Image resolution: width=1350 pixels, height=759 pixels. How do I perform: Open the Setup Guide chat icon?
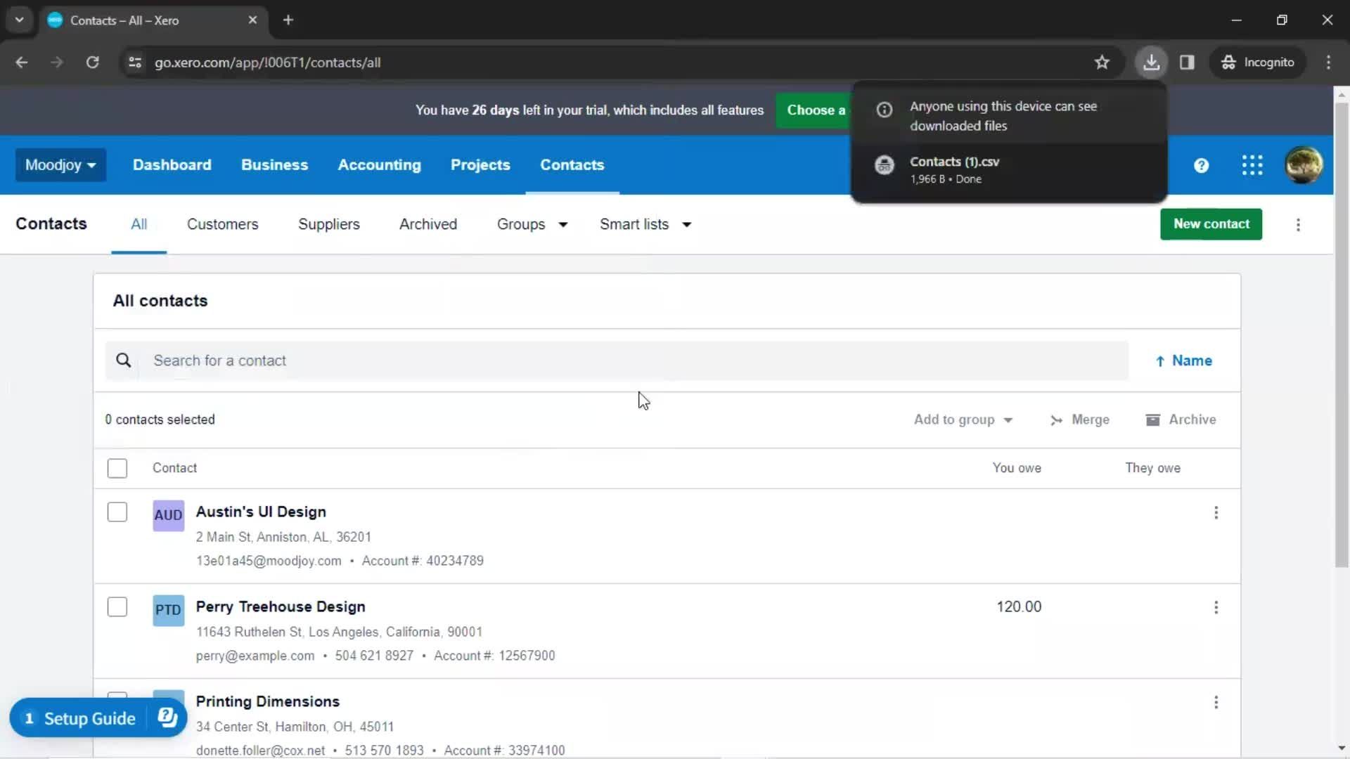click(x=167, y=718)
